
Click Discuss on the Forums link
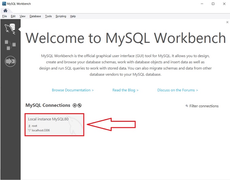coord(178,90)
